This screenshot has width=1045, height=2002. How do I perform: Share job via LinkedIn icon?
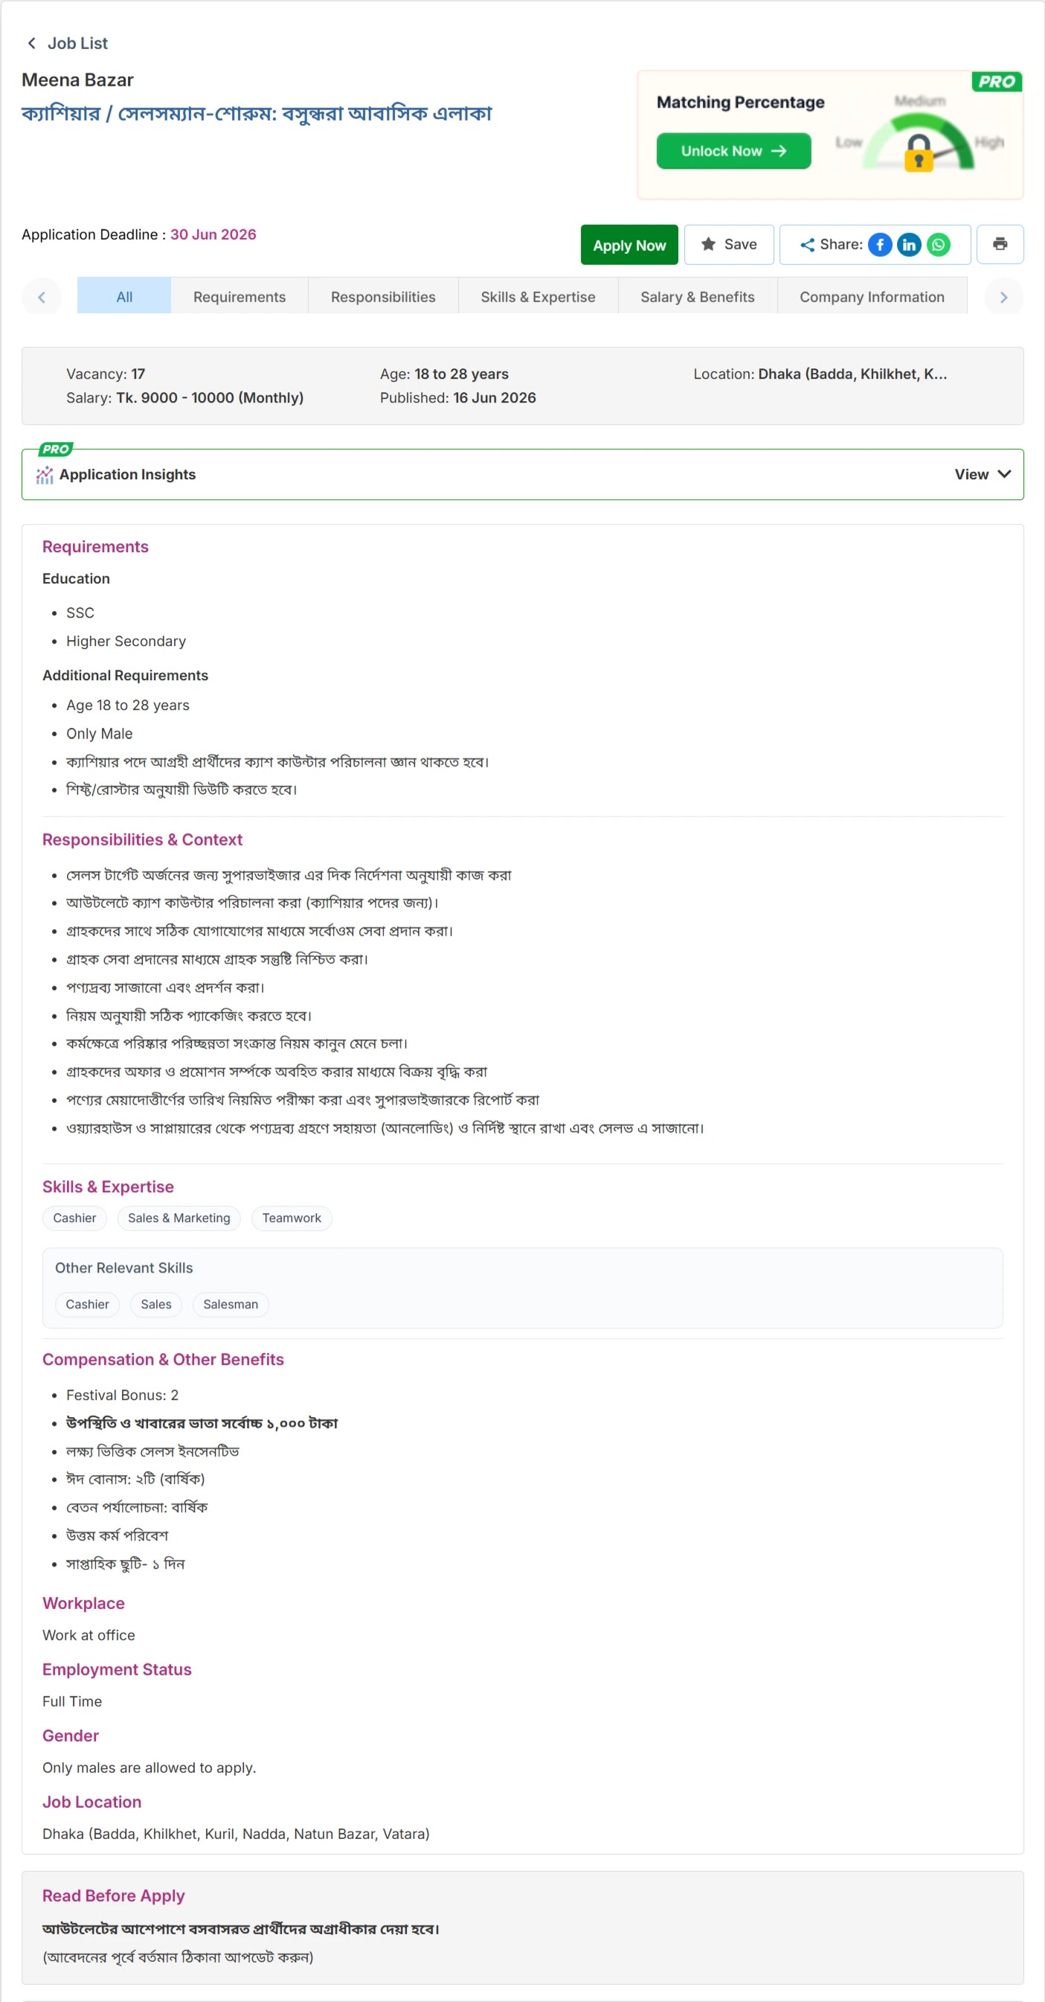pyautogui.click(x=909, y=245)
